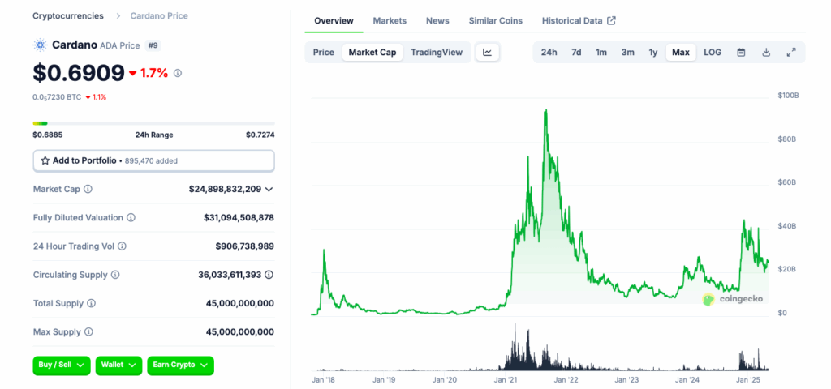Click the 24h Range progress bar
The image size is (831, 389).
click(153, 123)
